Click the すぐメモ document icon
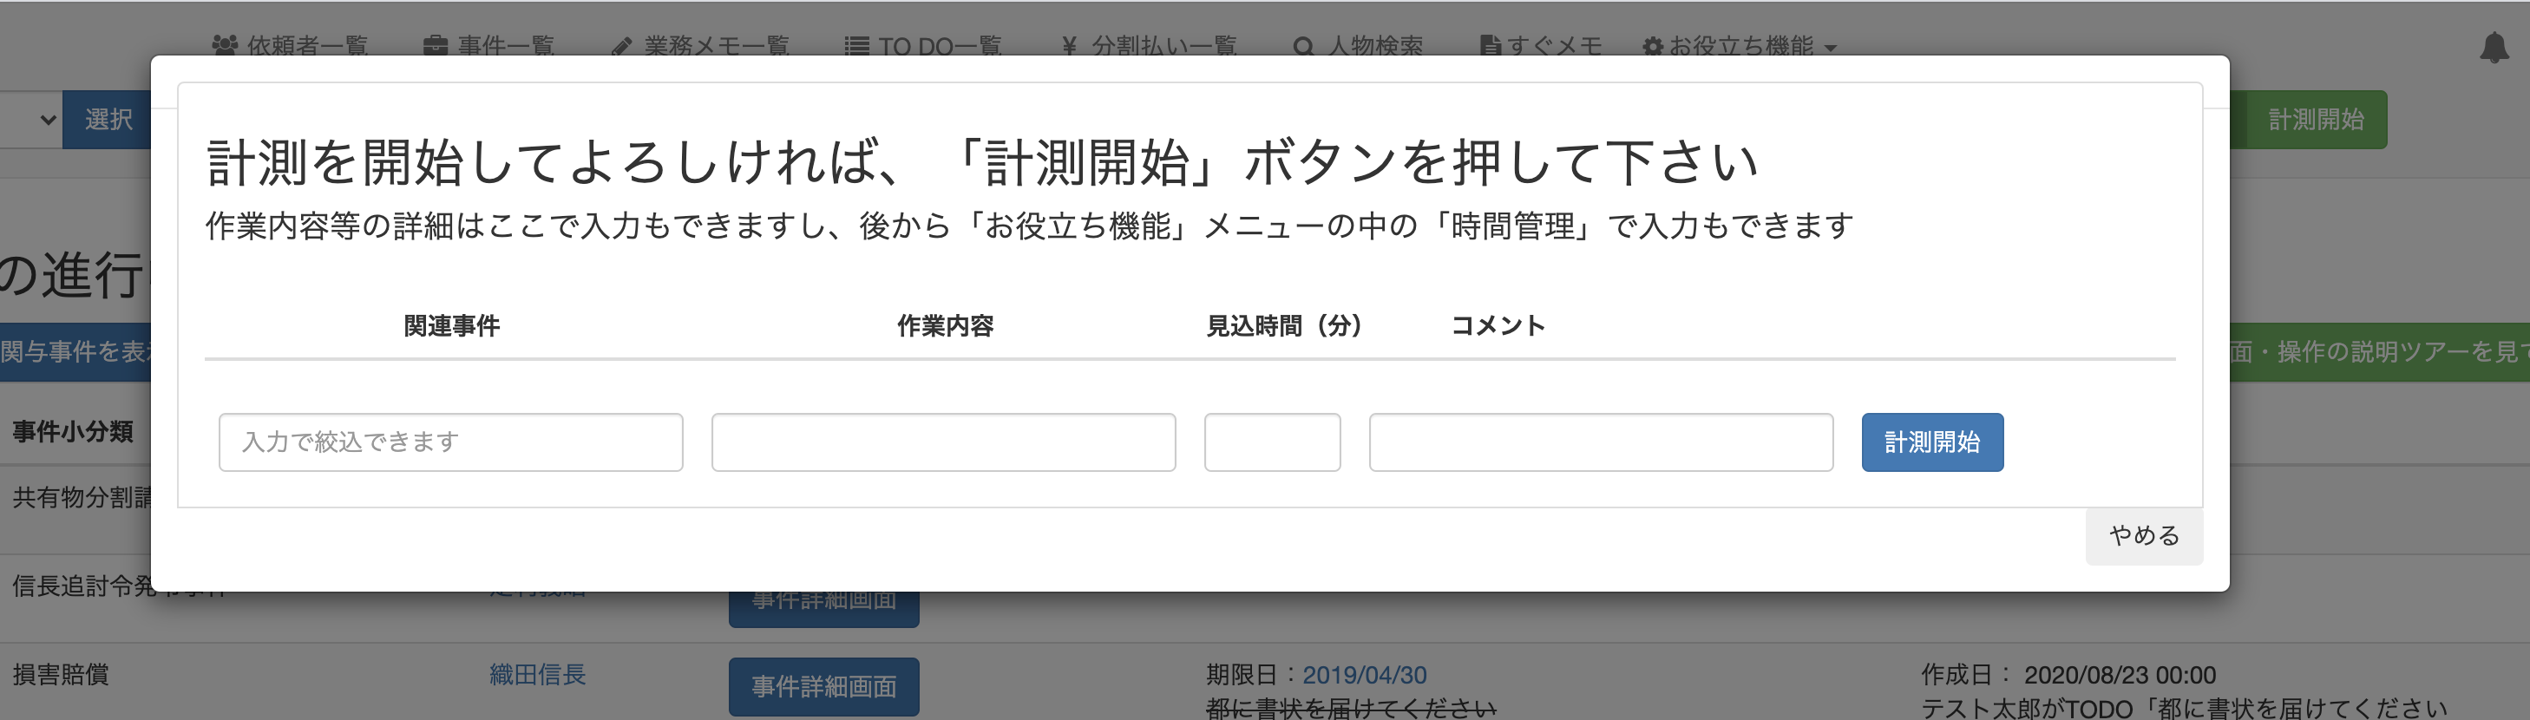This screenshot has width=2530, height=720. pyautogui.click(x=1490, y=46)
